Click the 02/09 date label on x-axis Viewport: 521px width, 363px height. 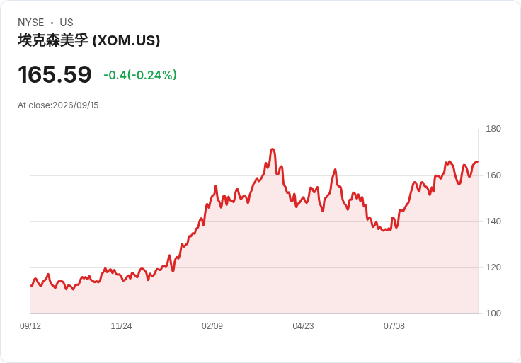click(212, 326)
